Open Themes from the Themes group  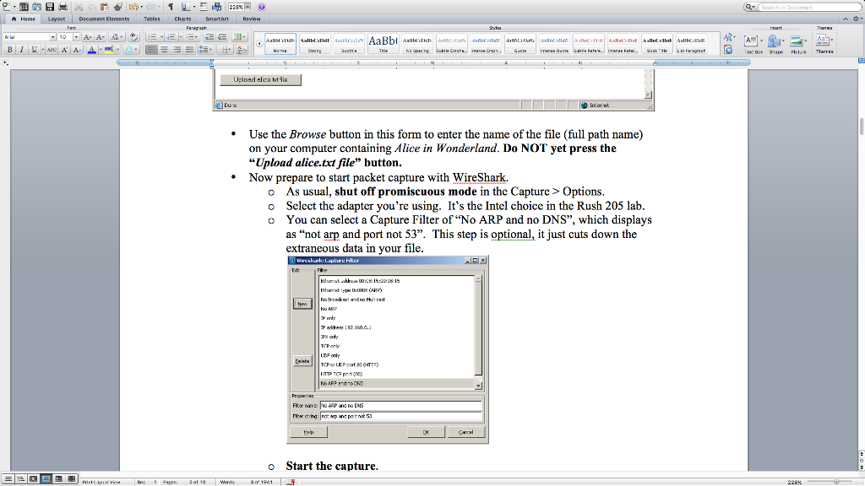click(x=823, y=40)
